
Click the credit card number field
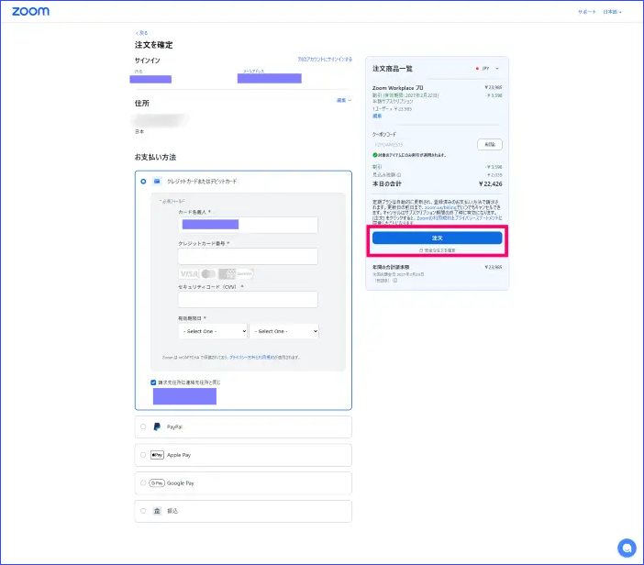click(248, 256)
